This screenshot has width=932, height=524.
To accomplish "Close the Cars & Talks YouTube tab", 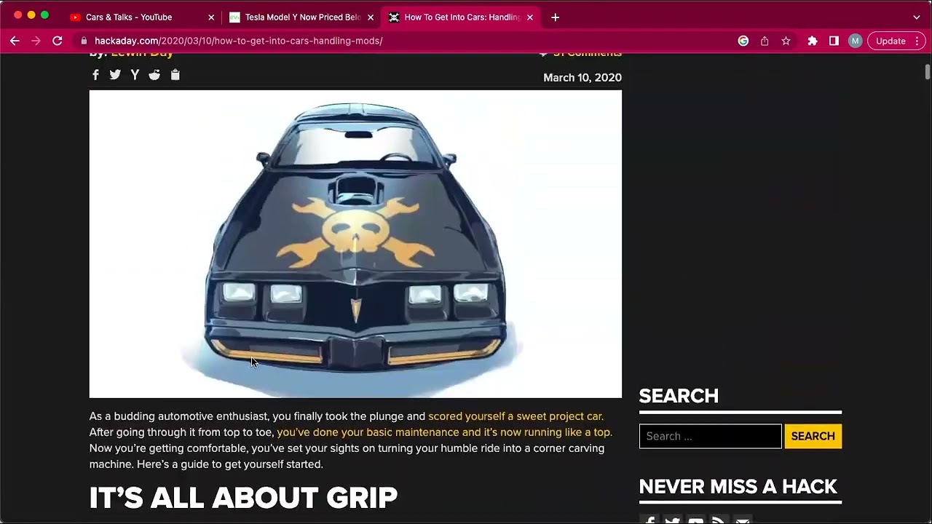I will [x=211, y=17].
